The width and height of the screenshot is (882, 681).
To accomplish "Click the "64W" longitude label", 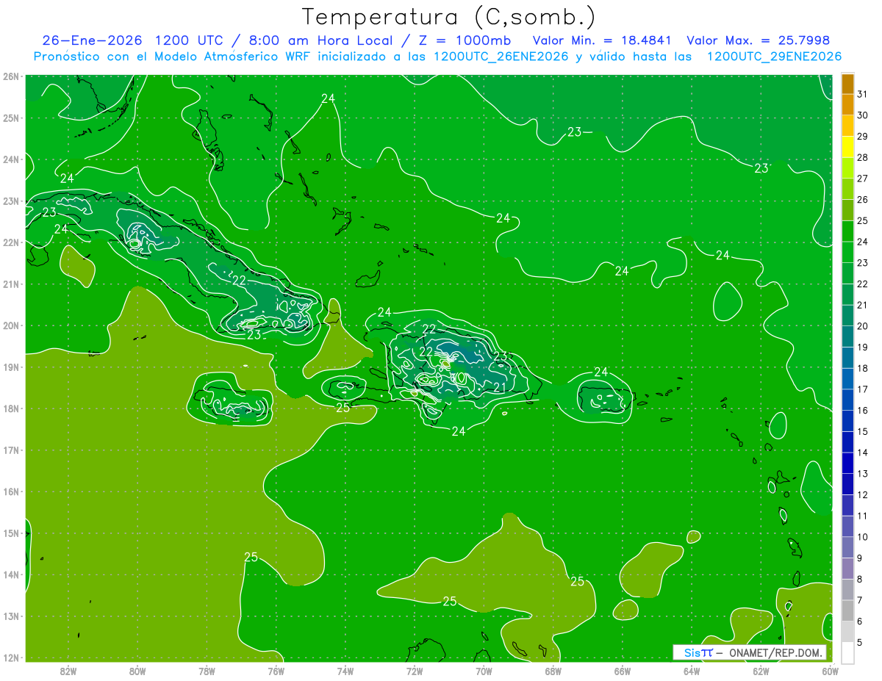I will coord(692,671).
